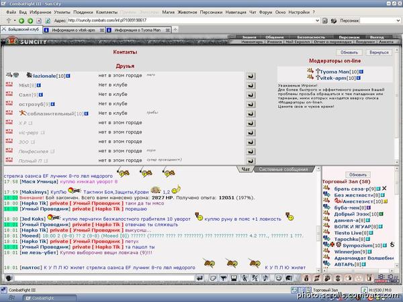The height and width of the screenshot is (302, 403).
Task: Click the crossed swords icon by брать сеза-р
Action: pos(384,189)
